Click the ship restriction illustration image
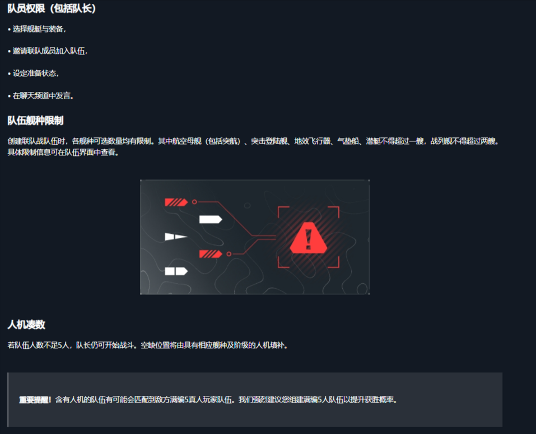This screenshot has width=536, height=434. point(255,237)
